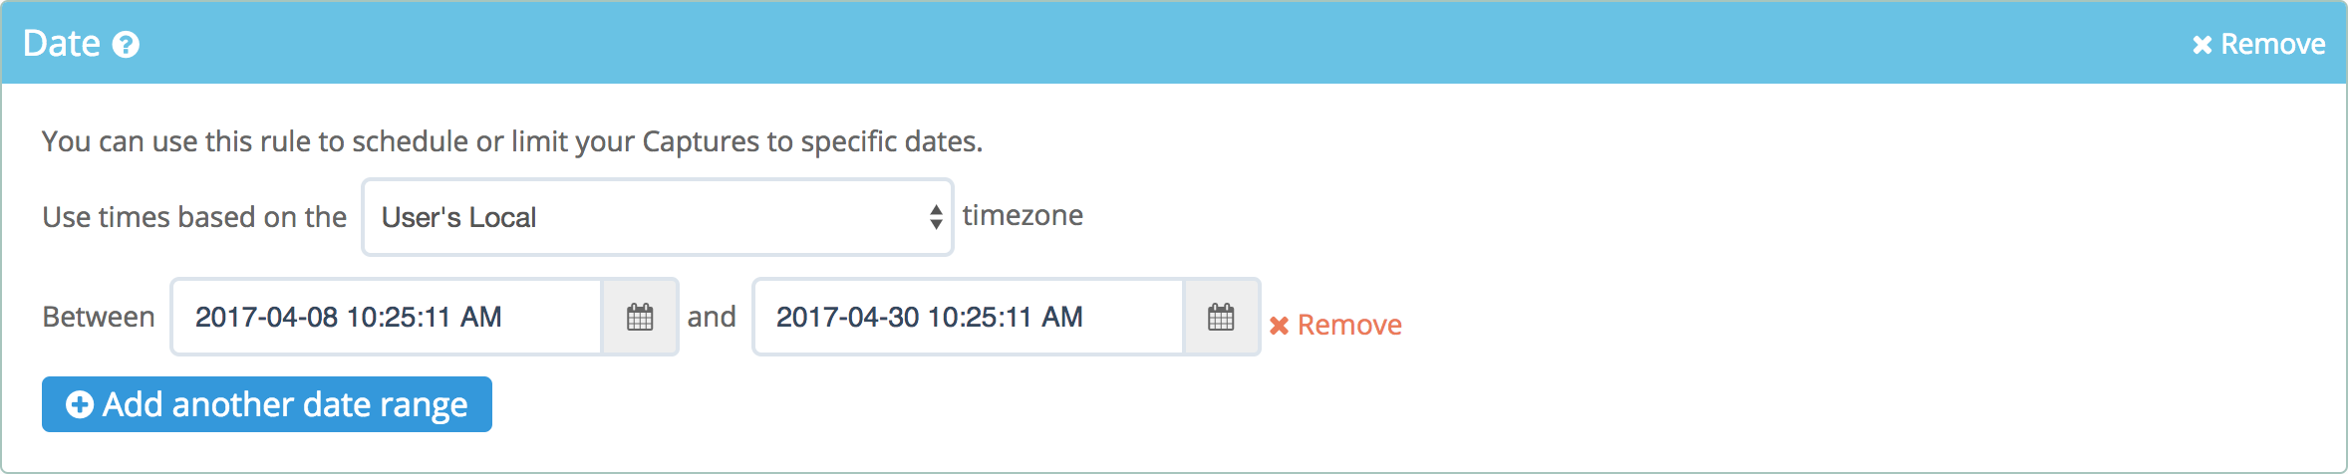Click the rule description about scheduling Captures
Screen dimensions: 2348x474
point(512,141)
